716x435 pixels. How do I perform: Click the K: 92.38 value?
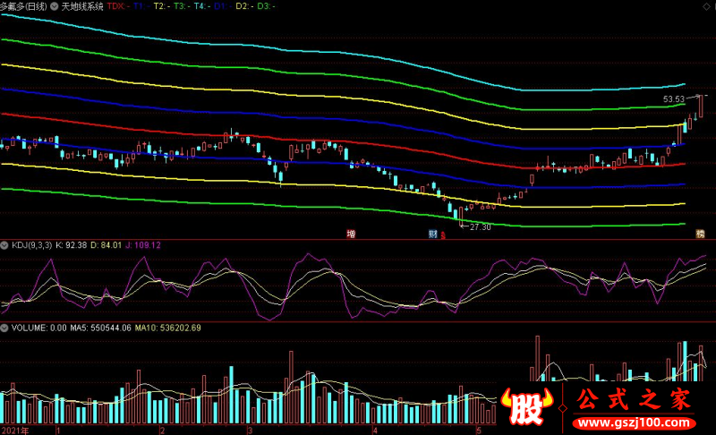[x=72, y=245]
